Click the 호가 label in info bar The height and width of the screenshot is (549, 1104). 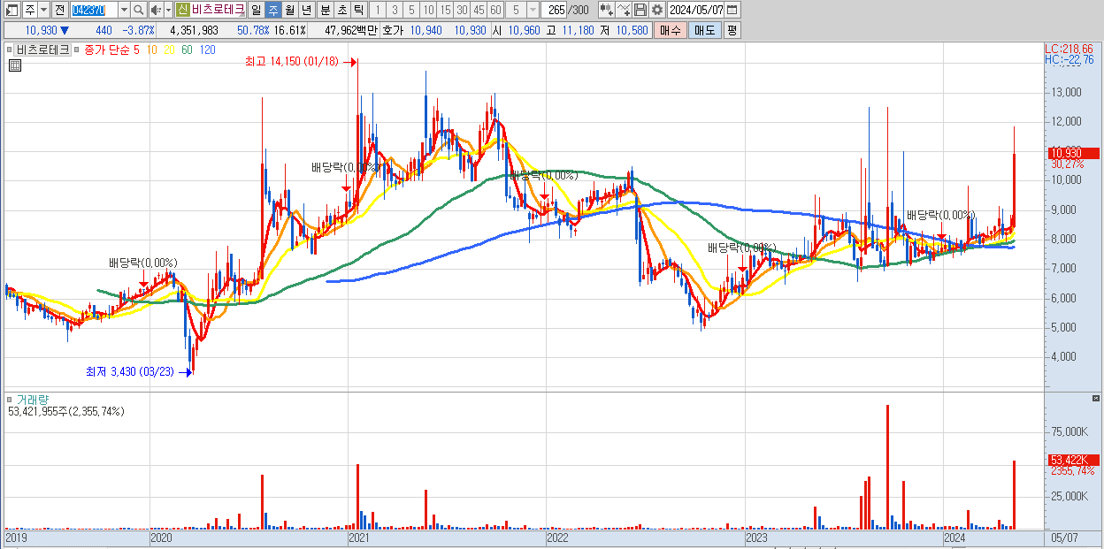[x=392, y=30]
